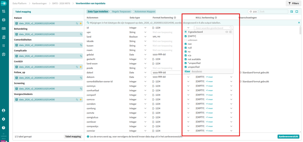Open the help question mark icon
Screen dimensions: 303x142
(x=4, y=128)
